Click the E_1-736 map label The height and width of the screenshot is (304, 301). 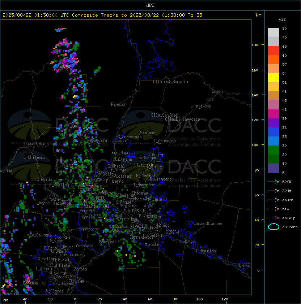coord(204,107)
